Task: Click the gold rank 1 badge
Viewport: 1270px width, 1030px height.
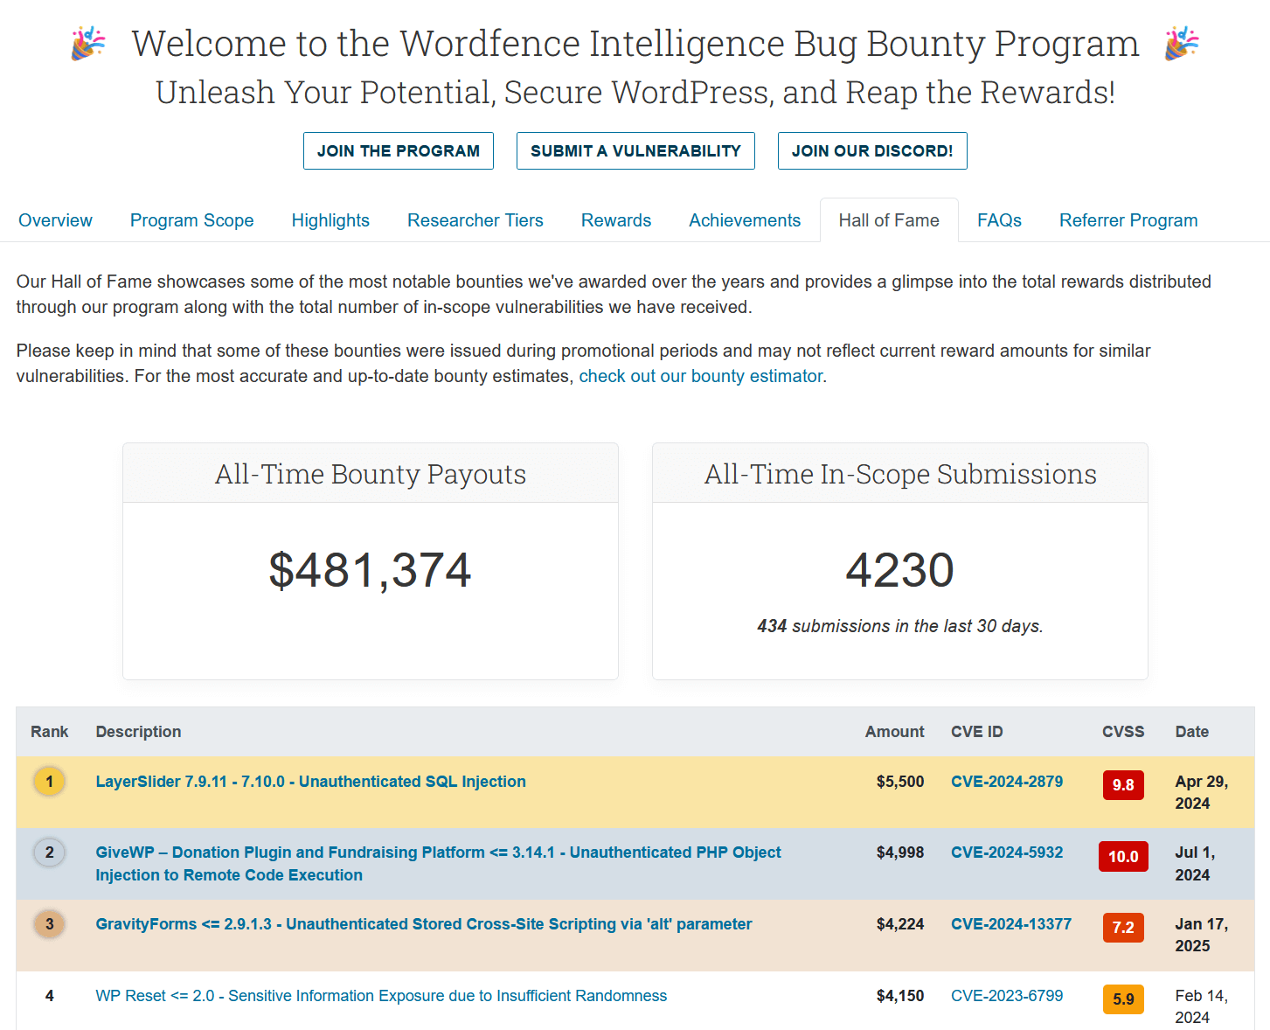Action: tap(49, 781)
